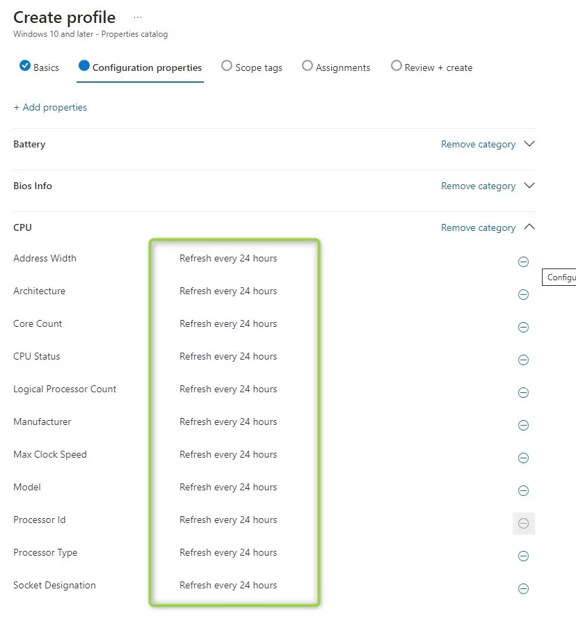The height and width of the screenshot is (635, 576).
Task: Remove the Logical Processor Count property
Action: coord(523,392)
